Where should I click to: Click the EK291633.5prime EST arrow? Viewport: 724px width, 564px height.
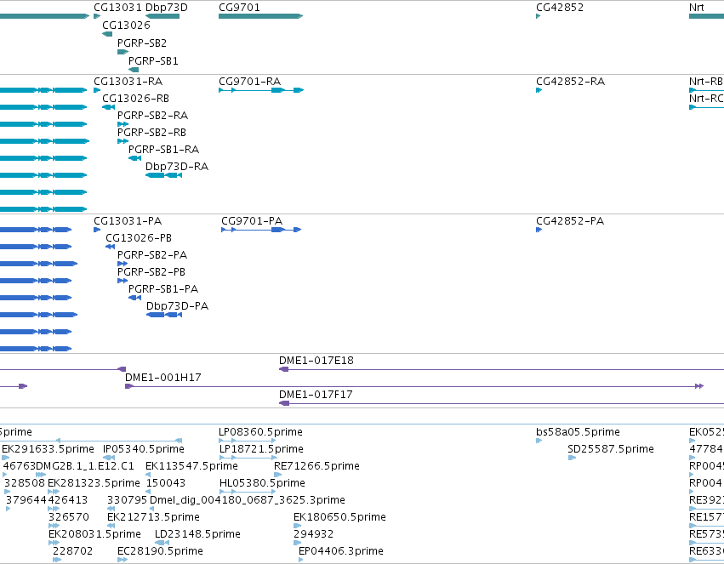[x=6, y=458]
